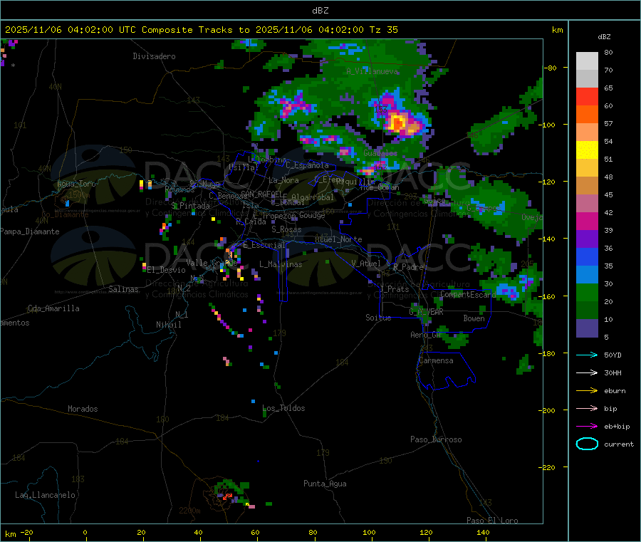This screenshot has height=542, width=641.
Task: Click the 'S_Pintada' map label
Action: (190, 206)
